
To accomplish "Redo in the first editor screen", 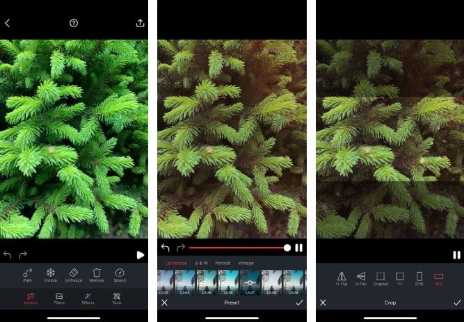I will pyautogui.click(x=23, y=255).
